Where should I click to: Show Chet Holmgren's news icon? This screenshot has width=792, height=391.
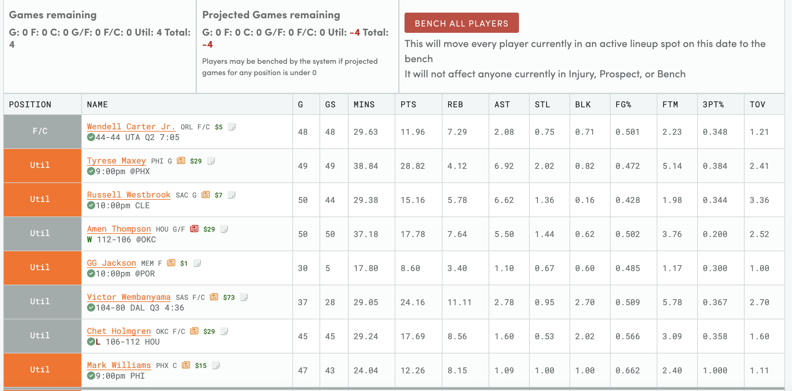coord(194,331)
